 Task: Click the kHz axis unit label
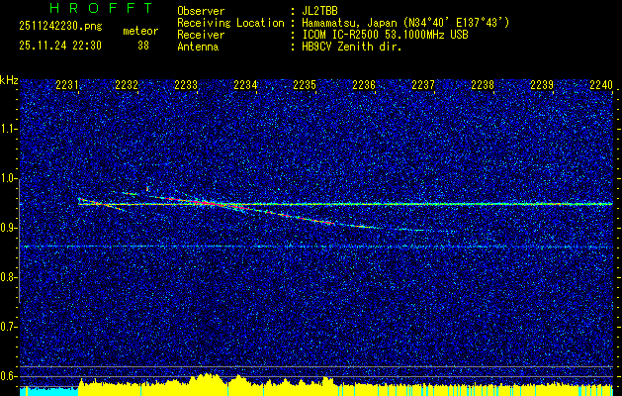point(10,79)
